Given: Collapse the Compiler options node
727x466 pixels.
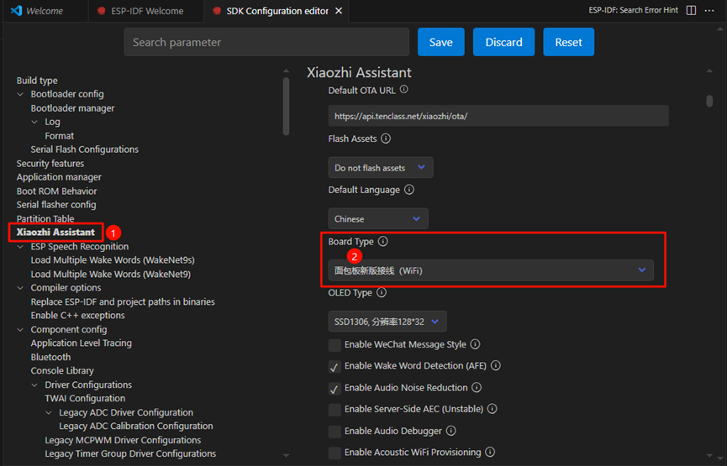Looking at the screenshot, I should point(20,288).
